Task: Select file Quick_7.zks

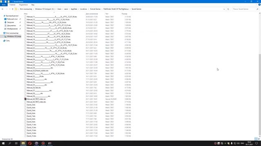Action: (x=31, y=116)
